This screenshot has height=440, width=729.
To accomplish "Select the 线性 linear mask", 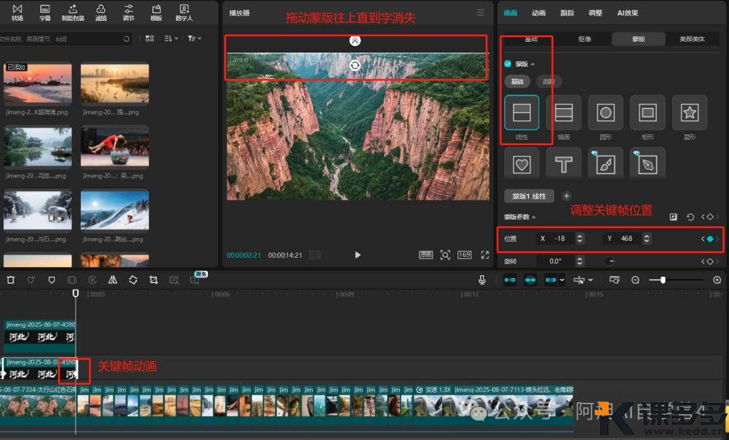I will click(522, 113).
